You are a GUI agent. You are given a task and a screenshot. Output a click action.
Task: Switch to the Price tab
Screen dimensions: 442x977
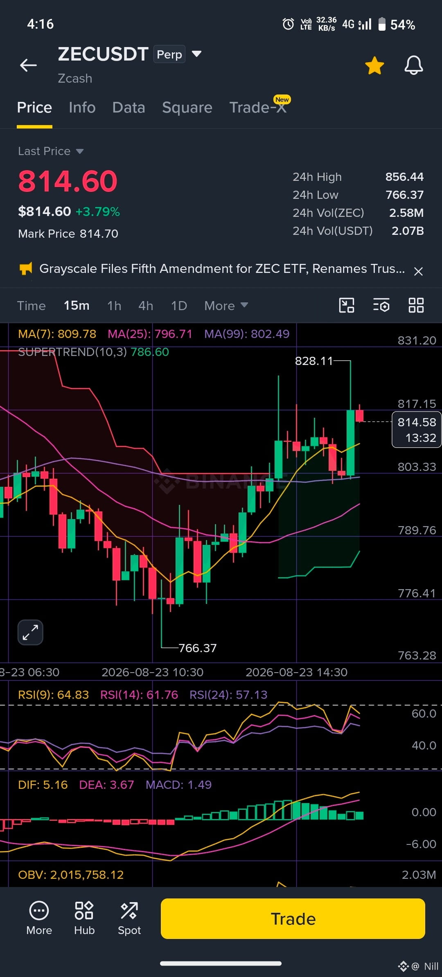point(34,108)
